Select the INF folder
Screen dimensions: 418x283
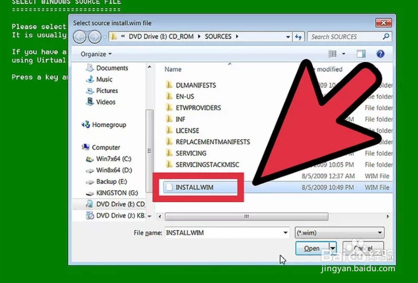coord(180,119)
